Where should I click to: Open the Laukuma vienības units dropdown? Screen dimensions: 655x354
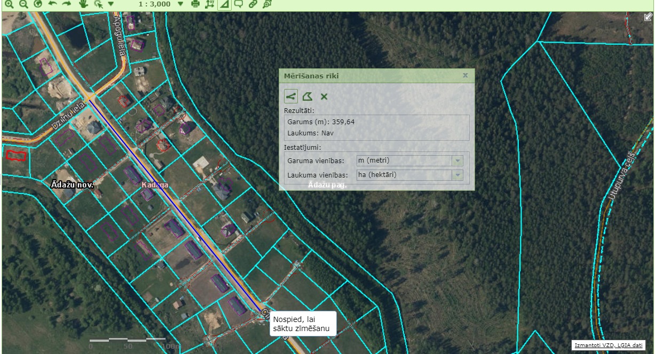tap(457, 175)
